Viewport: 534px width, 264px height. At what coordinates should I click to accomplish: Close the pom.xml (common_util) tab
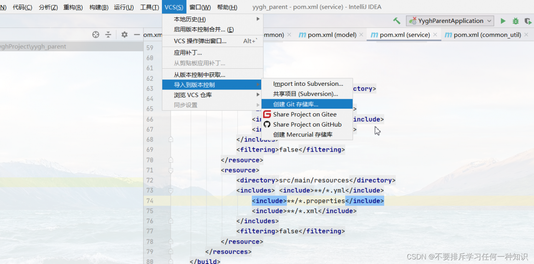pyautogui.click(x=526, y=35)
